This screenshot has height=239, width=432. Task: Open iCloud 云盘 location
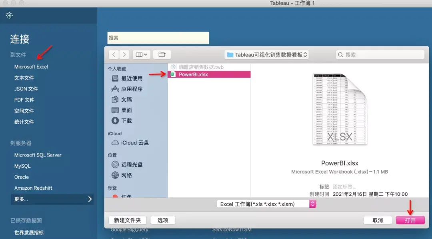click(x=130, y=143)
